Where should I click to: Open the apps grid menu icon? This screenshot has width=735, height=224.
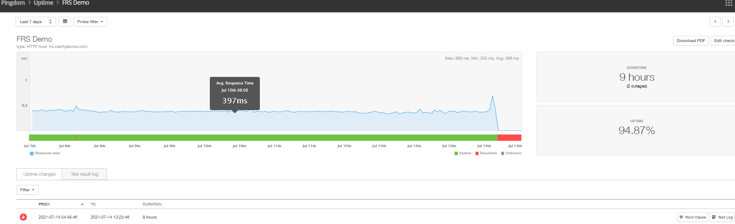pyautogui.click(x=729, y=3)
